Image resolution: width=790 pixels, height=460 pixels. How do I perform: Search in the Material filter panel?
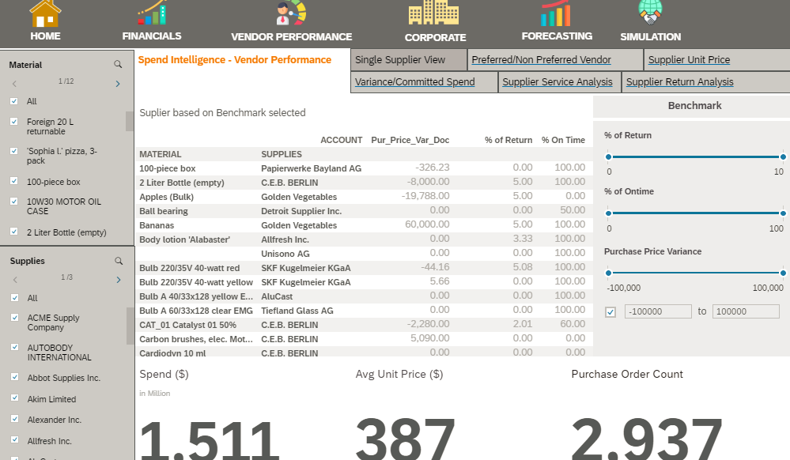[x=118, y=65]
